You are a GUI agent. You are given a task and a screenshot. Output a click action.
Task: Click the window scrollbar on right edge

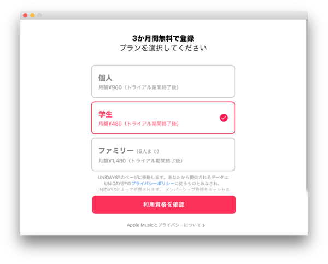(x=307, y=104)
